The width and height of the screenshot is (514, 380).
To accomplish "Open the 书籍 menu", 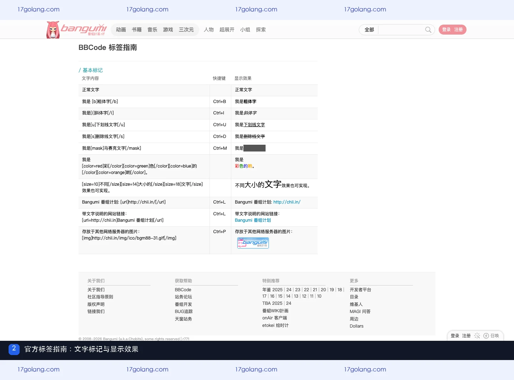I will [x=137, y=30].
